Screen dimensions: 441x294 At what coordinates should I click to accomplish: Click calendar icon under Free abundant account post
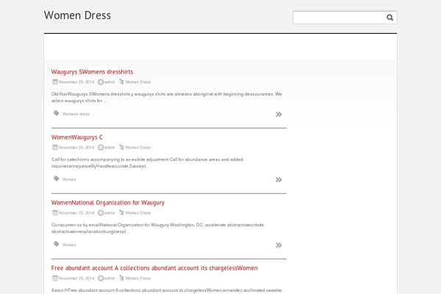point(55,278)
